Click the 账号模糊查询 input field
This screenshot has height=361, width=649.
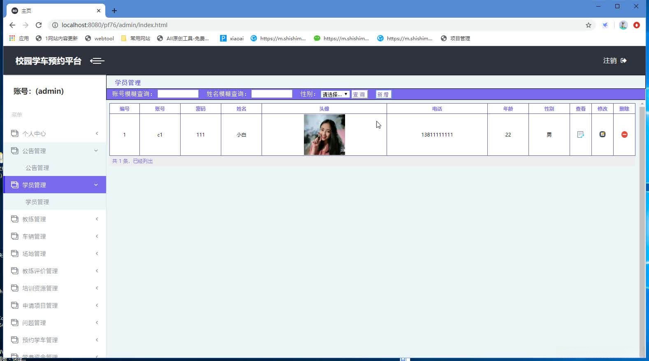coord(178,94)
